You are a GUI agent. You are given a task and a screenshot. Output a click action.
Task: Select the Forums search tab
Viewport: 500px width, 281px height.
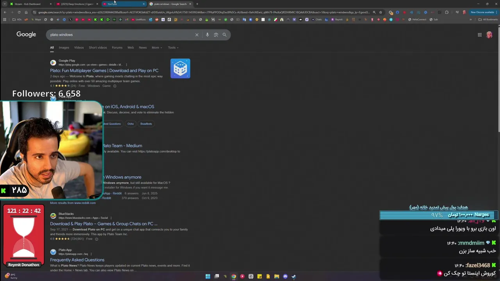(117, 48)
